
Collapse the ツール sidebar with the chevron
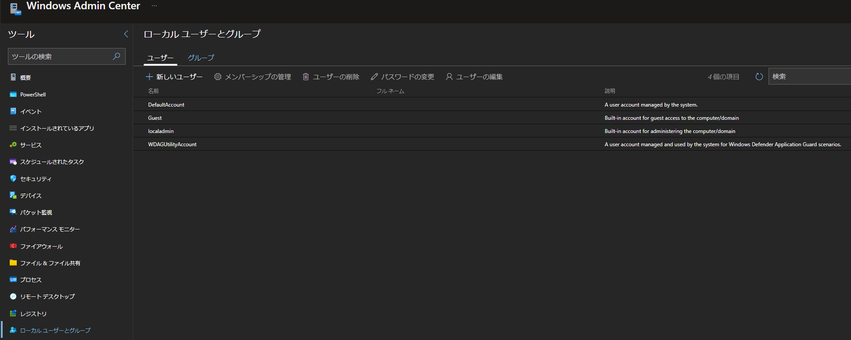(126, 34)
